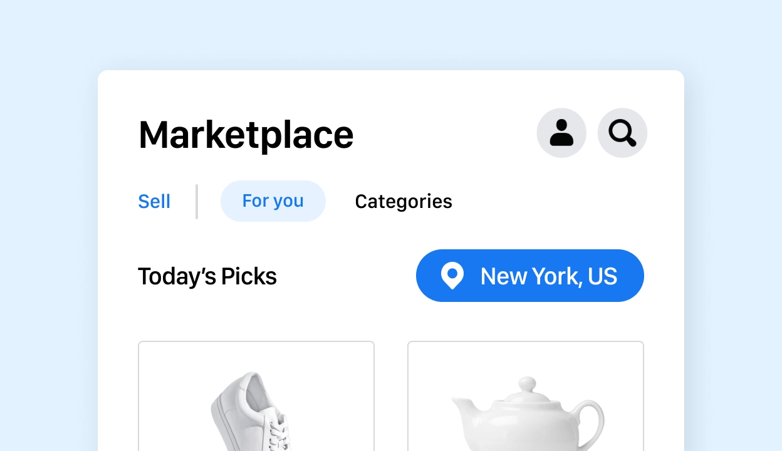Screen dimensions: 782x451
Task: Click the divider beside the Sell link
Action: (197, 202)
